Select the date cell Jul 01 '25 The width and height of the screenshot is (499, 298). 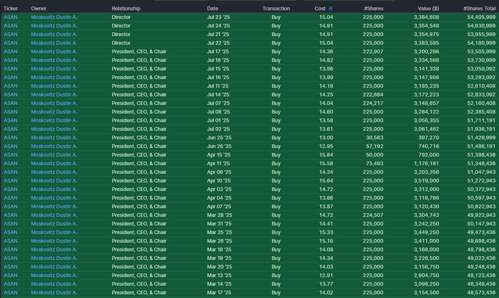point(218,120)
